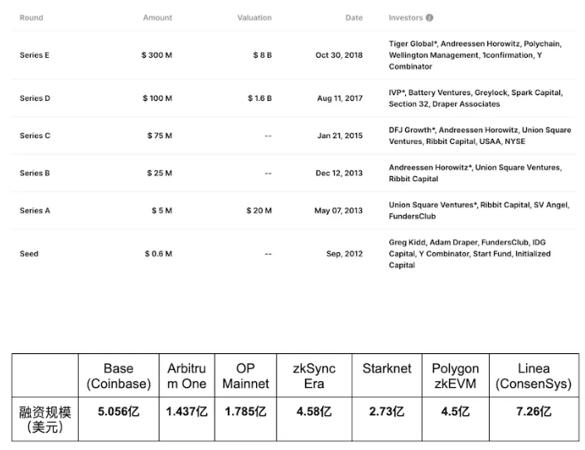The image size is (585, 450).
Task: Click Seed investors starting Greg Kidd
Action: click(x=470, y=254)
